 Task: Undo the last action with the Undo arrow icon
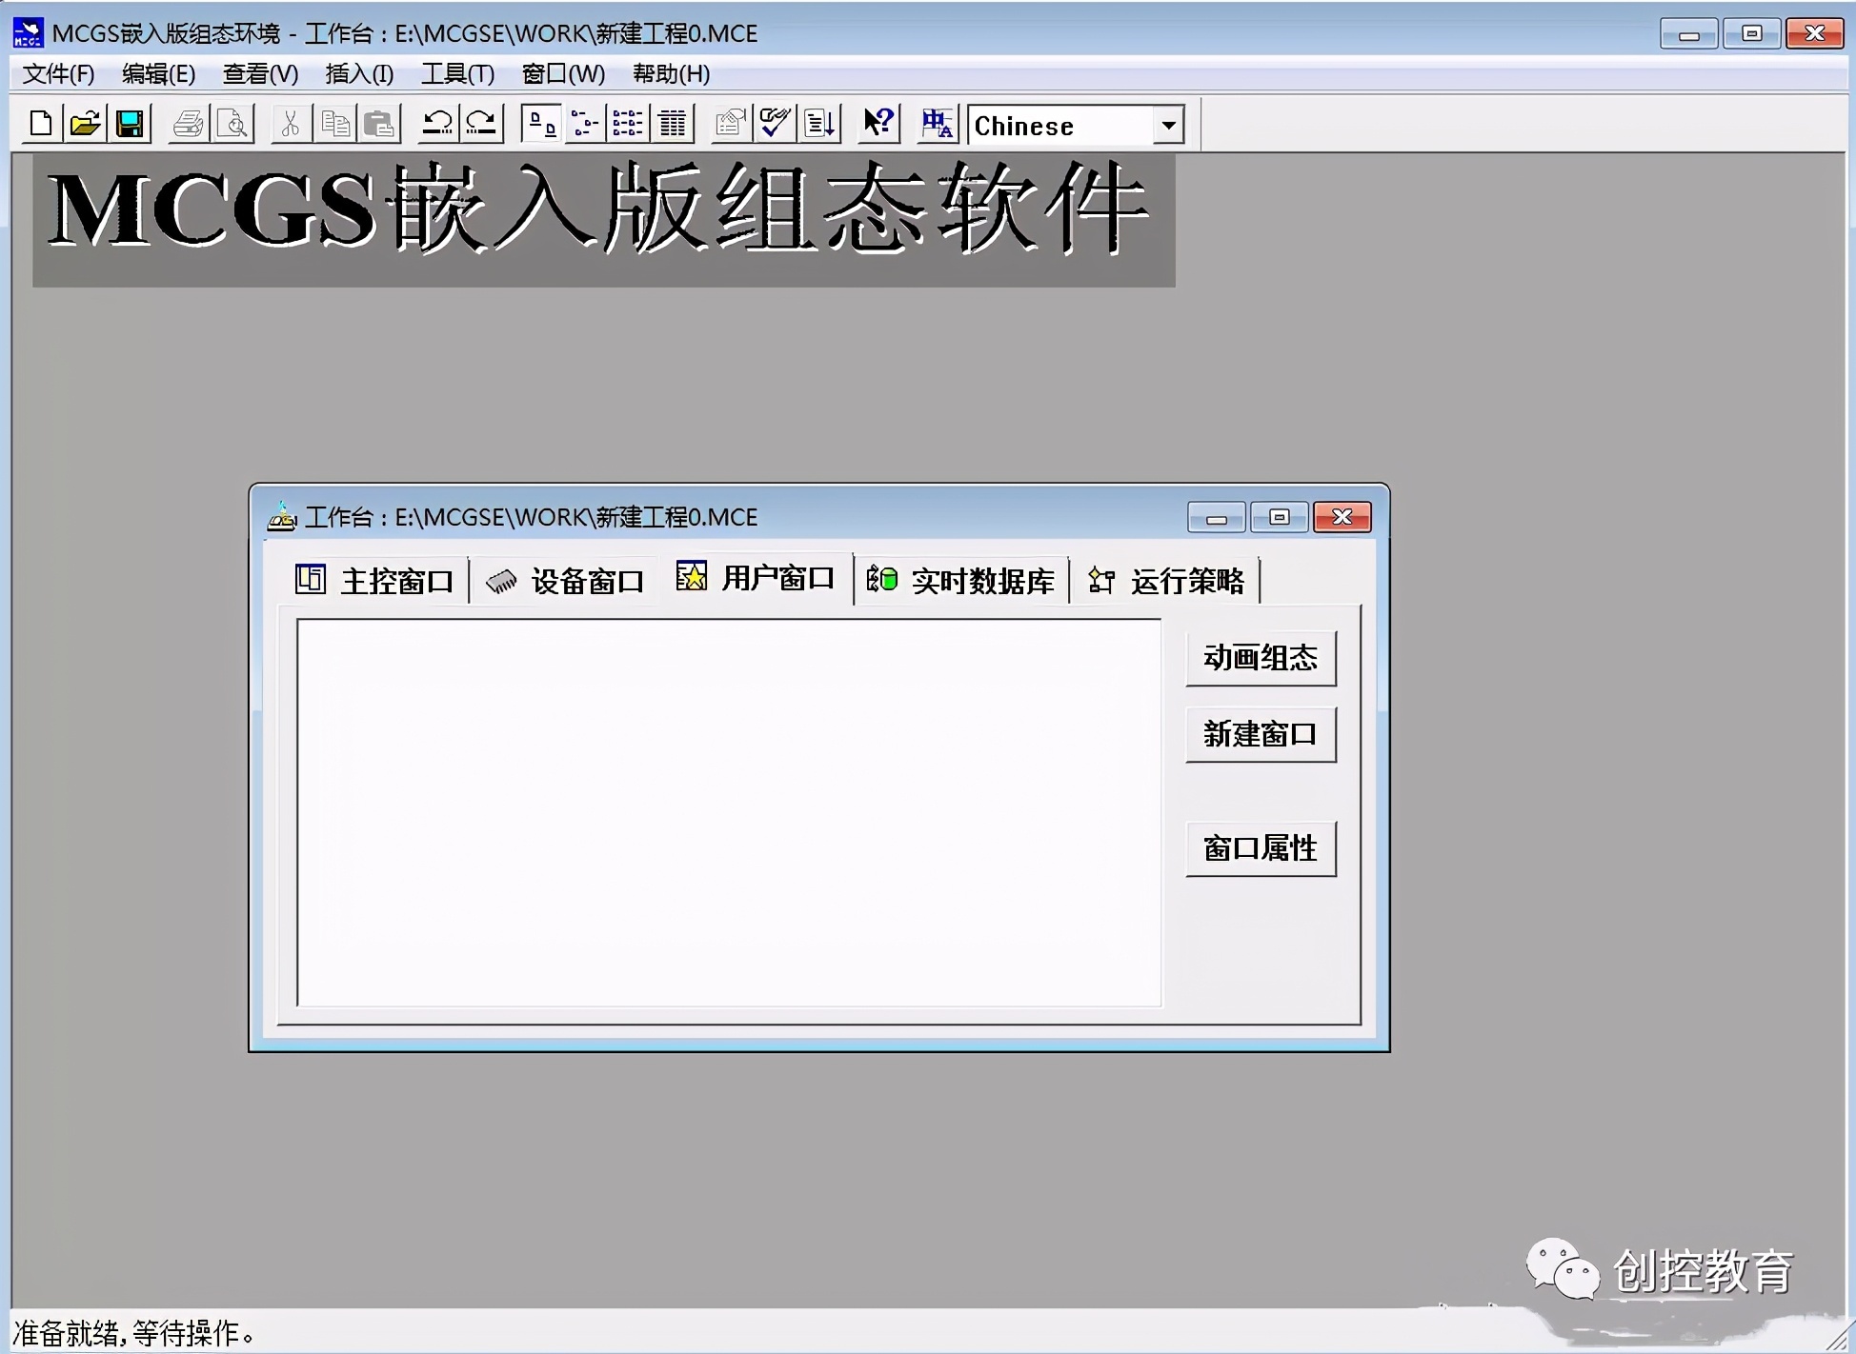(x=437, y=123)
